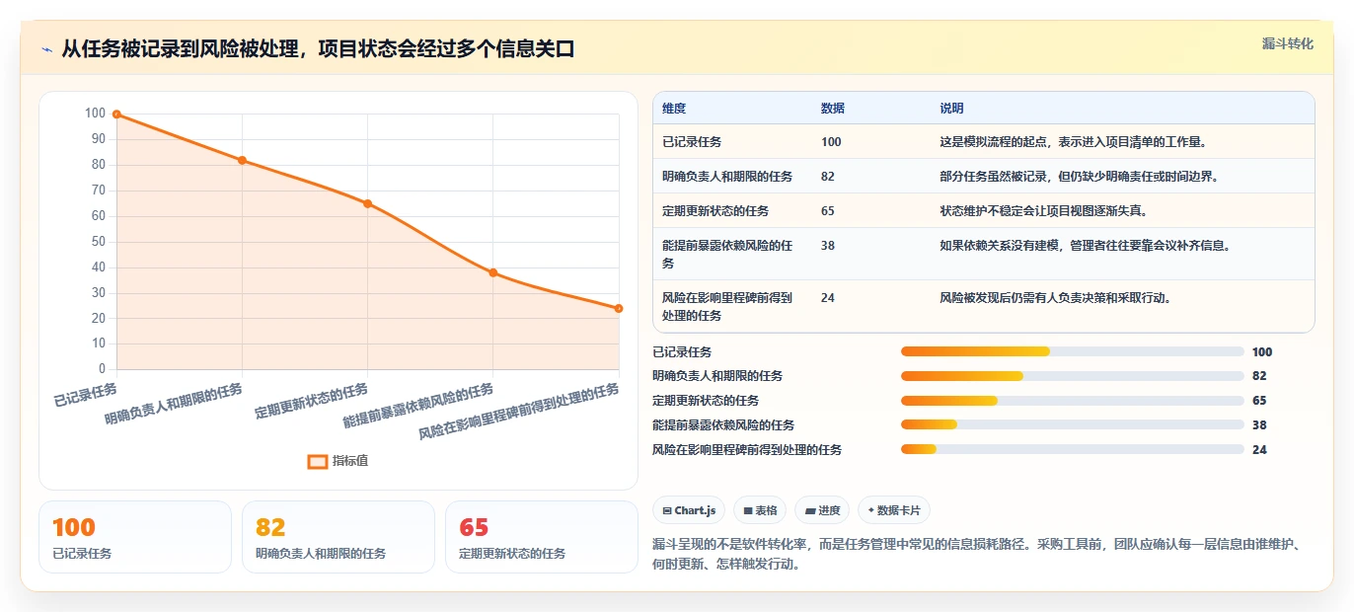Click the last chart point at value 24
Image resolution: width=1354 pixels, height=612 pixels.
619,308
